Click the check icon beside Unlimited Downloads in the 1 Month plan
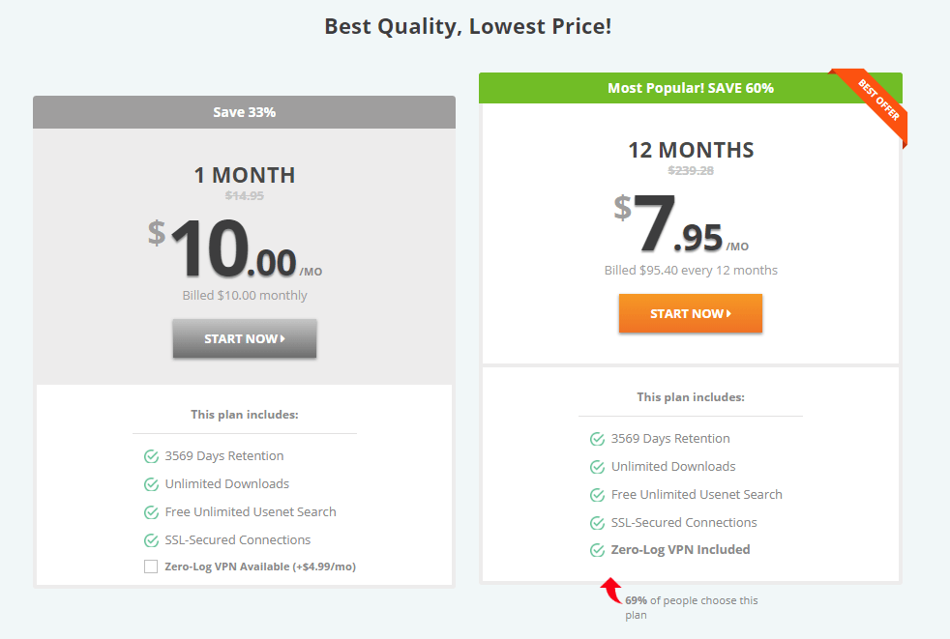 click(x=151, y=484)
